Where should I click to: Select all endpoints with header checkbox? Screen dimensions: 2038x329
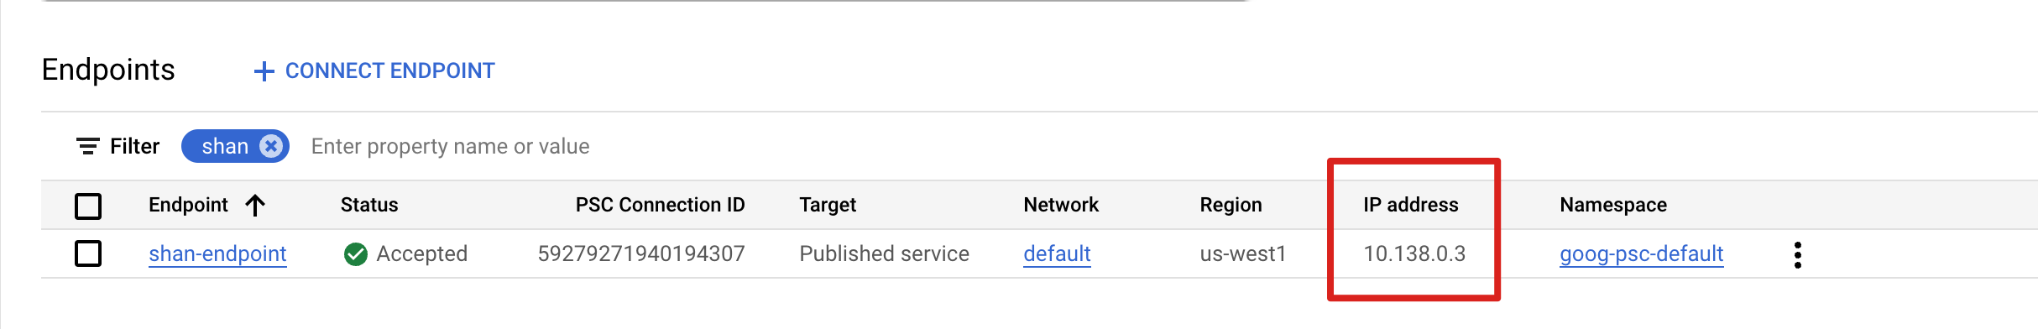[88, 206]
